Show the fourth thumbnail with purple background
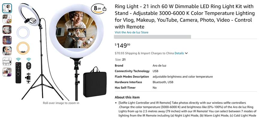259x118 pixels. 7,40
